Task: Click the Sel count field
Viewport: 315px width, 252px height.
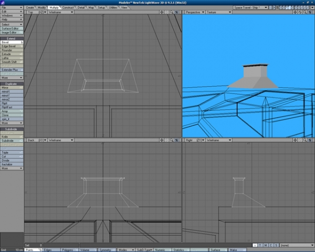Action: pyautogui.click(x=34, y=245)
